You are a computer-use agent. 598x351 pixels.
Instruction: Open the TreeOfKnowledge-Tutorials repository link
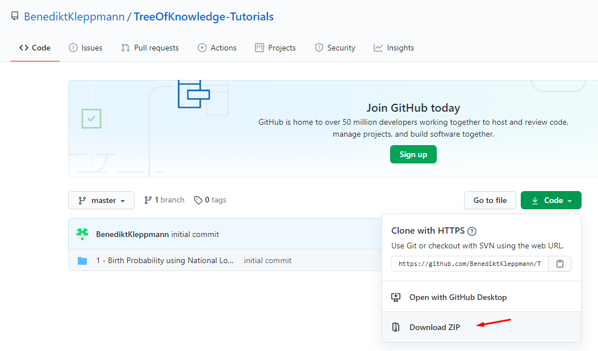(x=204, y=17)
